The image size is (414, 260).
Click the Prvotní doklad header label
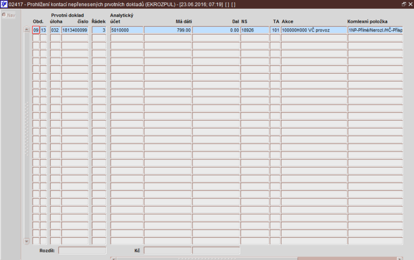click(67, 15)
